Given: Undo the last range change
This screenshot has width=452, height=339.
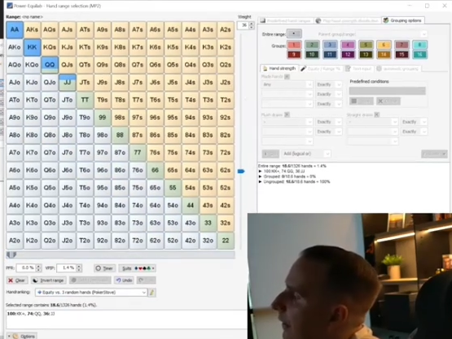Looking at the screenshot, I should pos(124,280).
